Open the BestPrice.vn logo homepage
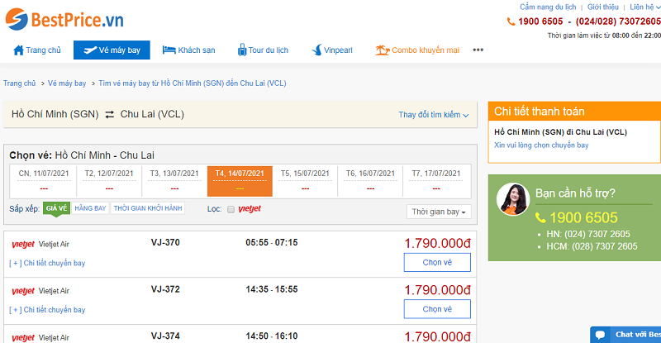661x343 pixels. (64, 19)
